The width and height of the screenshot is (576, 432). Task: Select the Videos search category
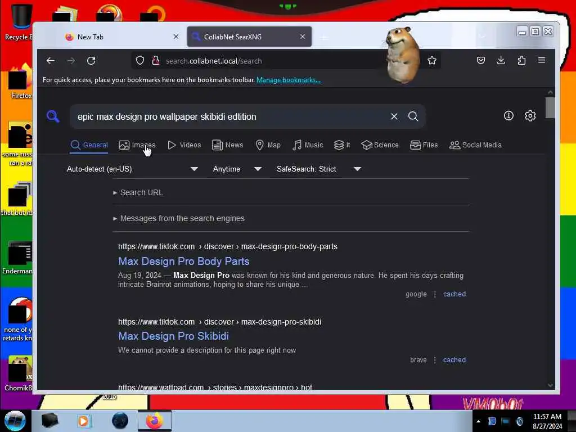click(184, 145)
